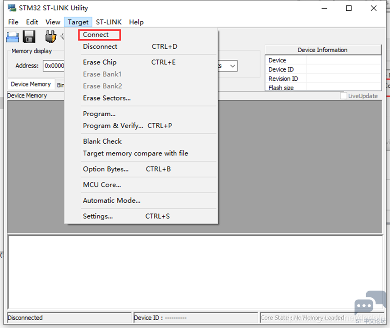The image size is (390, 328).
Task: Minimize the ST-LINK Utility window
Action: (x=324, y=8)
